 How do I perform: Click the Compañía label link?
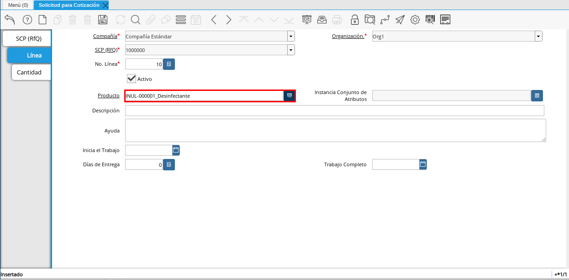[x=105, y=36]
